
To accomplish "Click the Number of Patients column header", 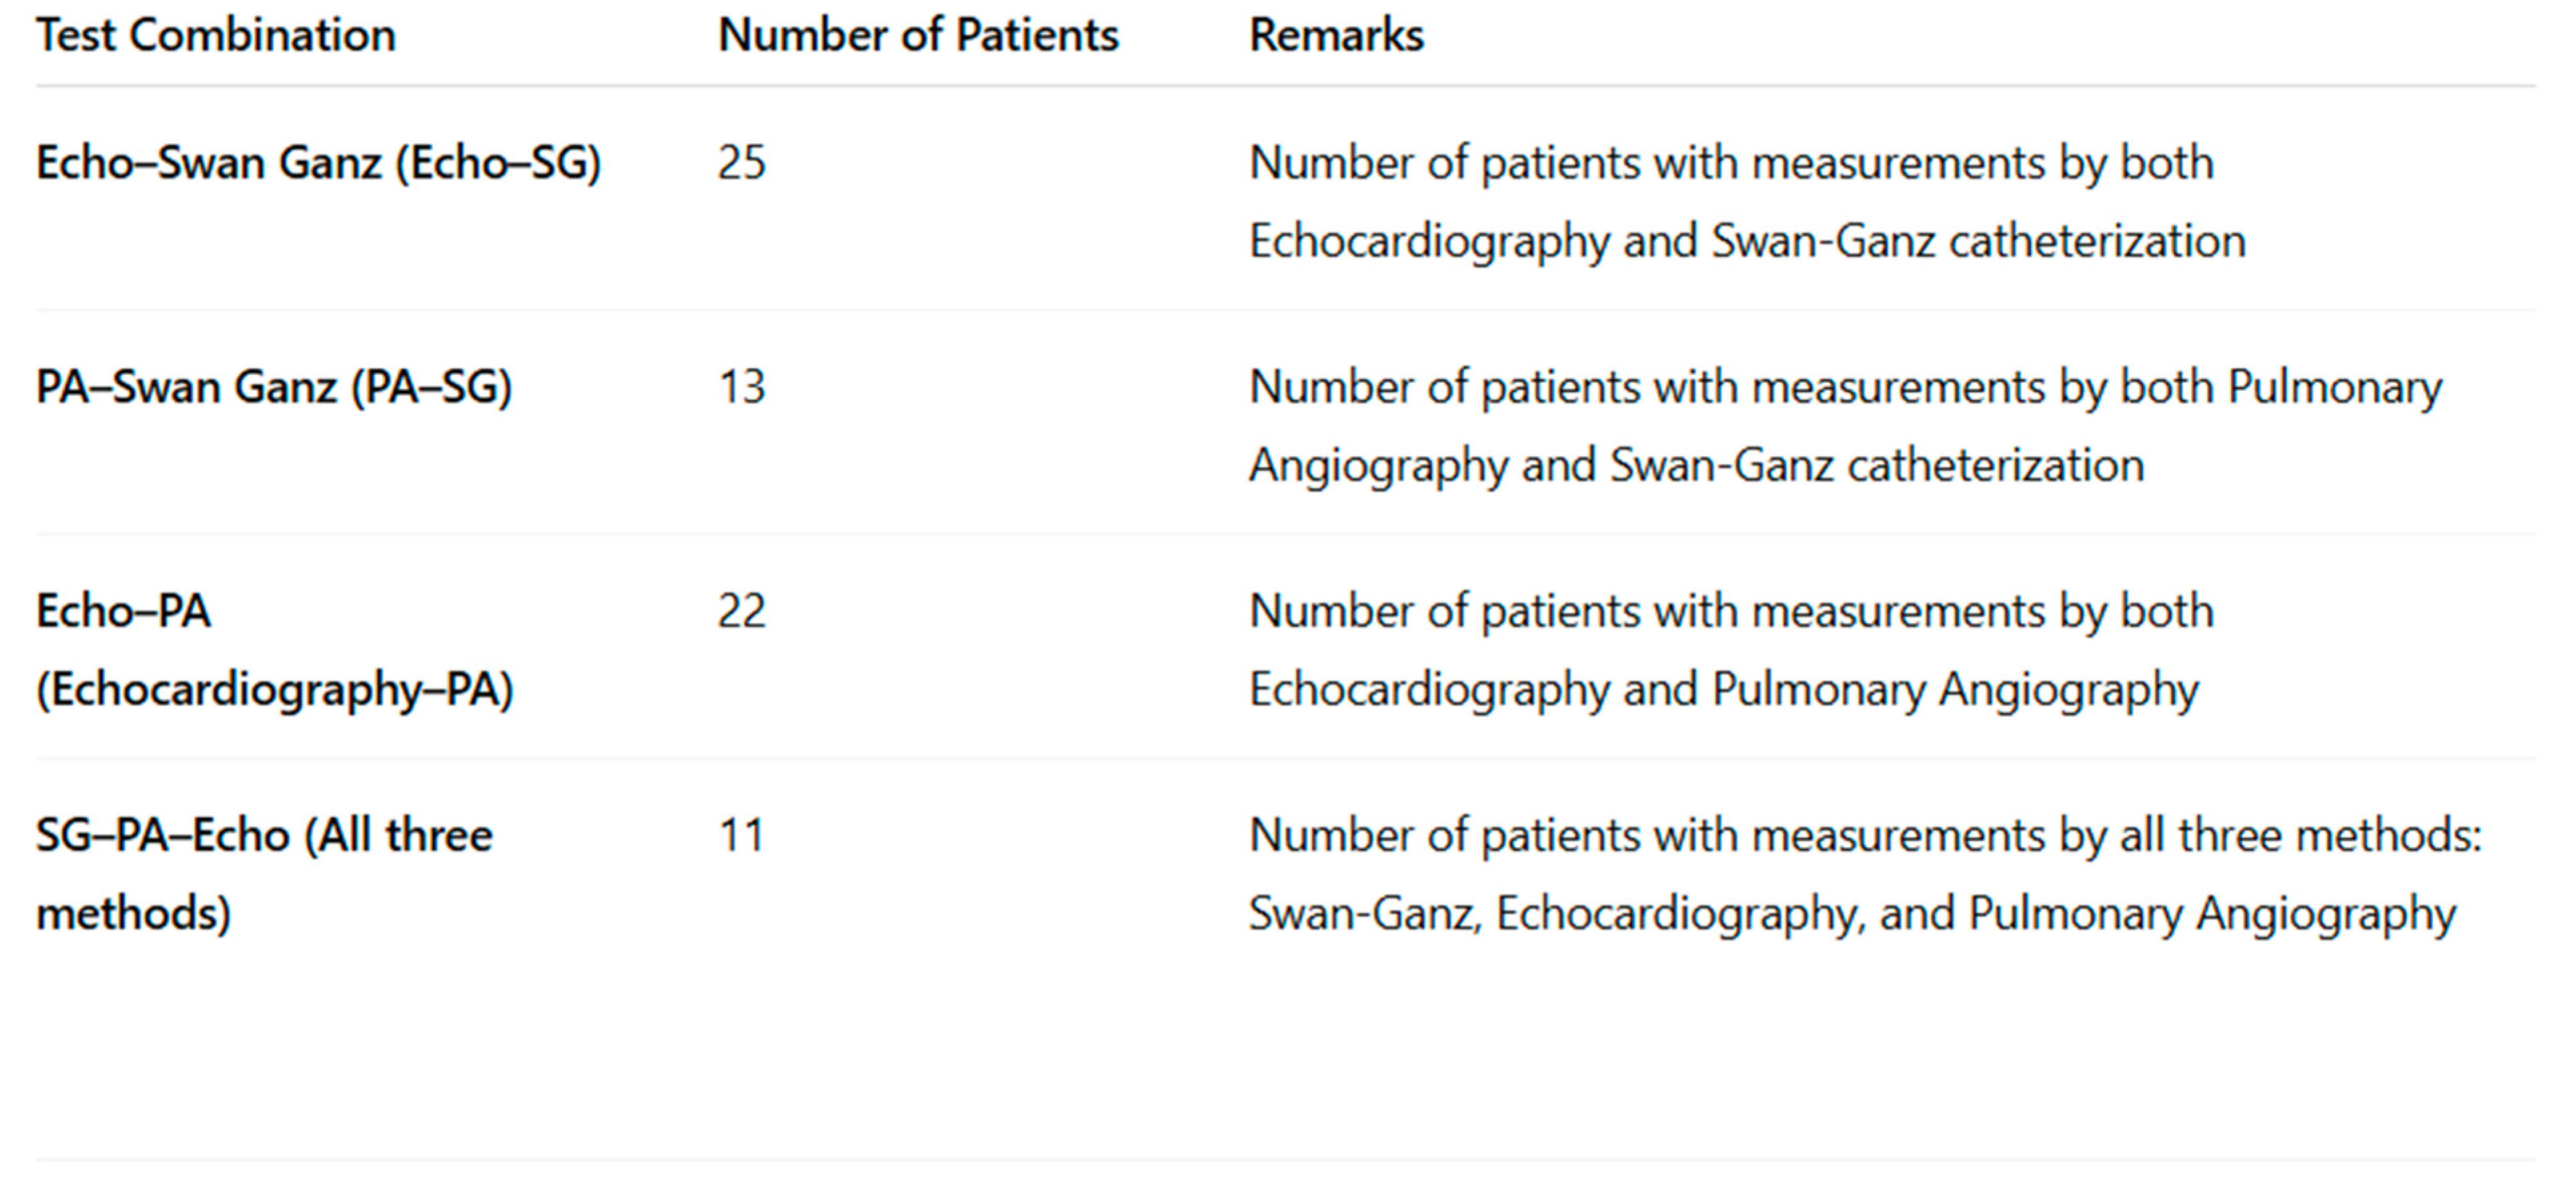I will tap(918, 36).
